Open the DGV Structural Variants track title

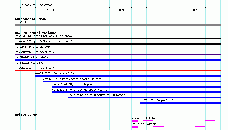point(36,33)
